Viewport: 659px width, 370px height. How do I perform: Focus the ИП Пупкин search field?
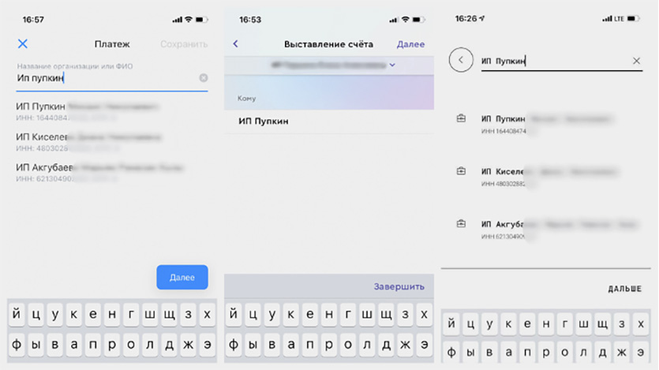[555, 62]
